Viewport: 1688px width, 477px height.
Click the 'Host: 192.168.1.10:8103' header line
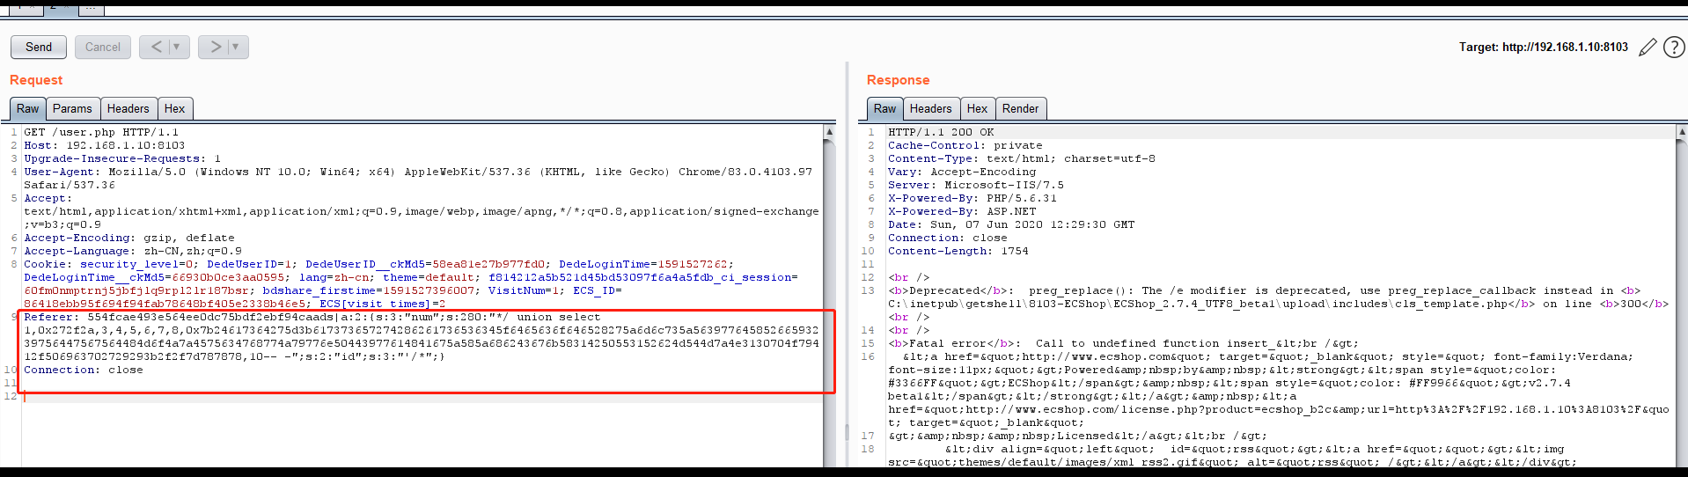pos(105,145)
